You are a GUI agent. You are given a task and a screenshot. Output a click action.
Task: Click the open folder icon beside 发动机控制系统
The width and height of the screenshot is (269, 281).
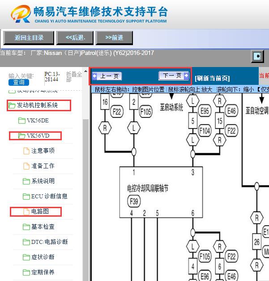[x=12, y=105]
